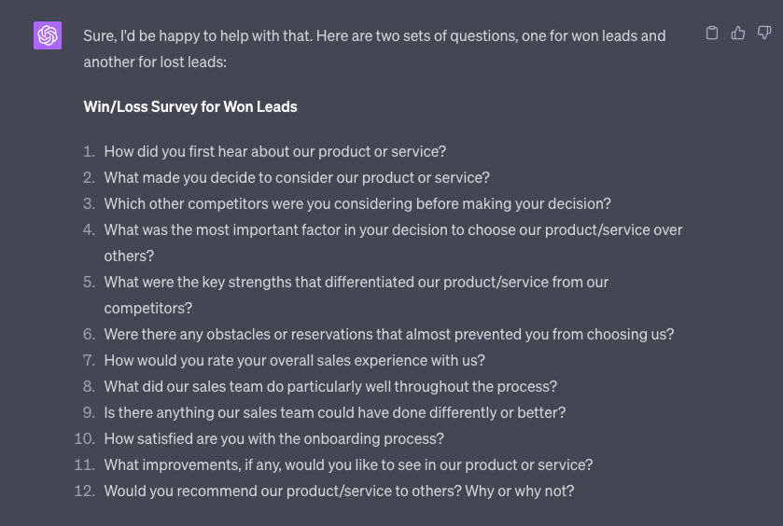The height and width of the screenshot is (526, 783).
Task: Click the onboarding process satisfaction question
Action: coord(274,438)
